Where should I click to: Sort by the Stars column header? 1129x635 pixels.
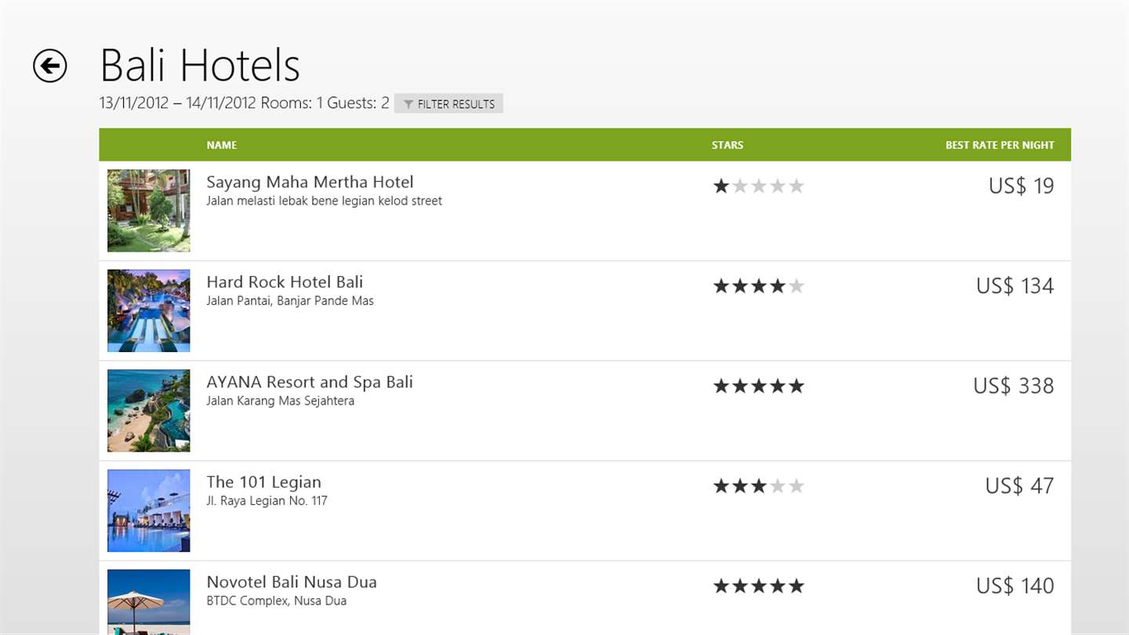tap(728, 145)
